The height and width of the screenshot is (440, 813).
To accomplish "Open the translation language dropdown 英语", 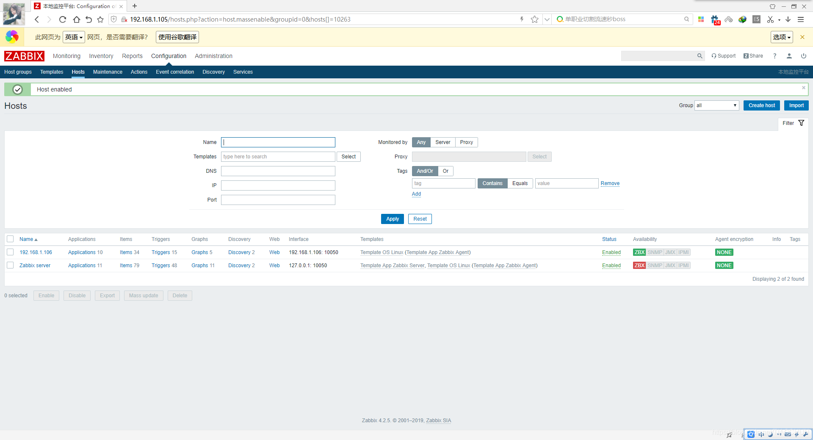I will 74,37.
